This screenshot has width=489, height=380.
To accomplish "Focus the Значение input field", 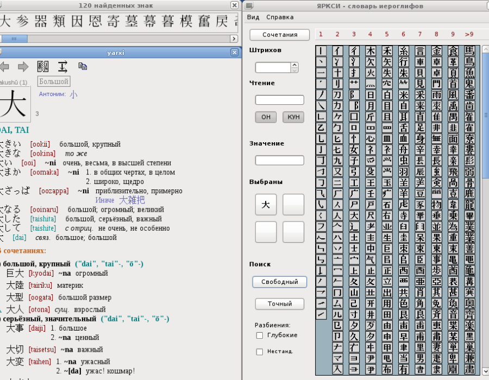I will (280, 160).
